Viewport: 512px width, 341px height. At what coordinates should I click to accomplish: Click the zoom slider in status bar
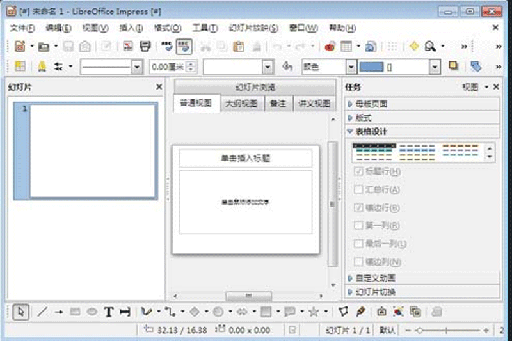pyautogui.click(x=451, y=330)
